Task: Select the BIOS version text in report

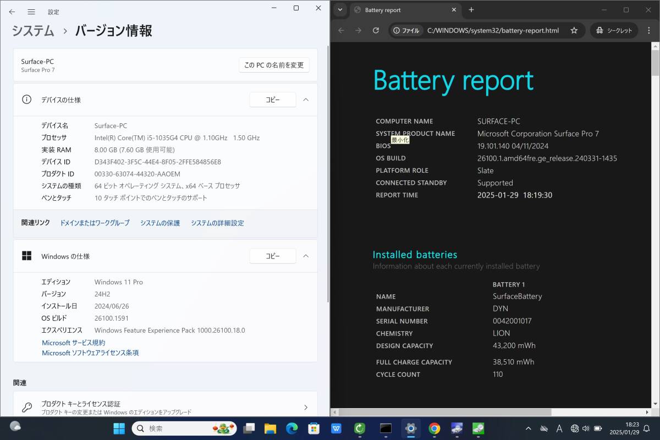Action: (x=513, y=146)
